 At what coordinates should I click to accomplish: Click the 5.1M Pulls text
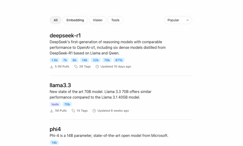pos(62,66)
